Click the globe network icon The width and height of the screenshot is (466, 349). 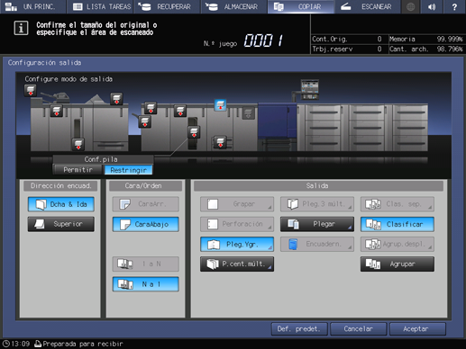410,6
